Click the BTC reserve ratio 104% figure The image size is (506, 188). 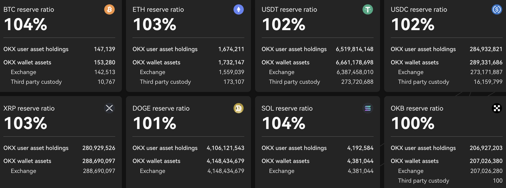coord(26,25)
